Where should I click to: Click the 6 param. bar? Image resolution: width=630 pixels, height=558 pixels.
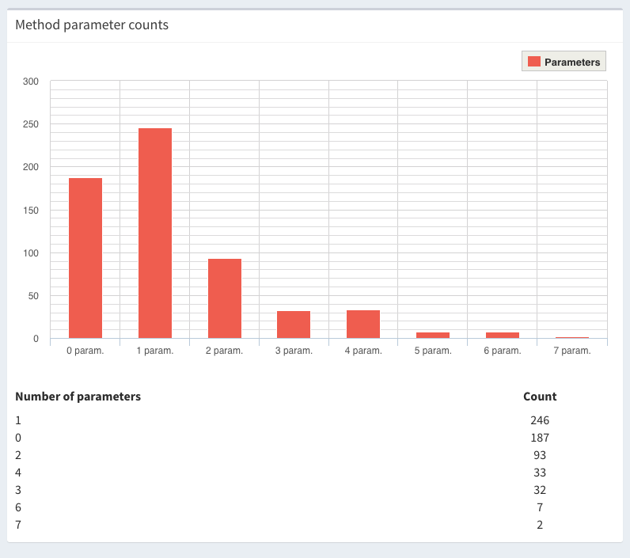[x=503, y=335]
